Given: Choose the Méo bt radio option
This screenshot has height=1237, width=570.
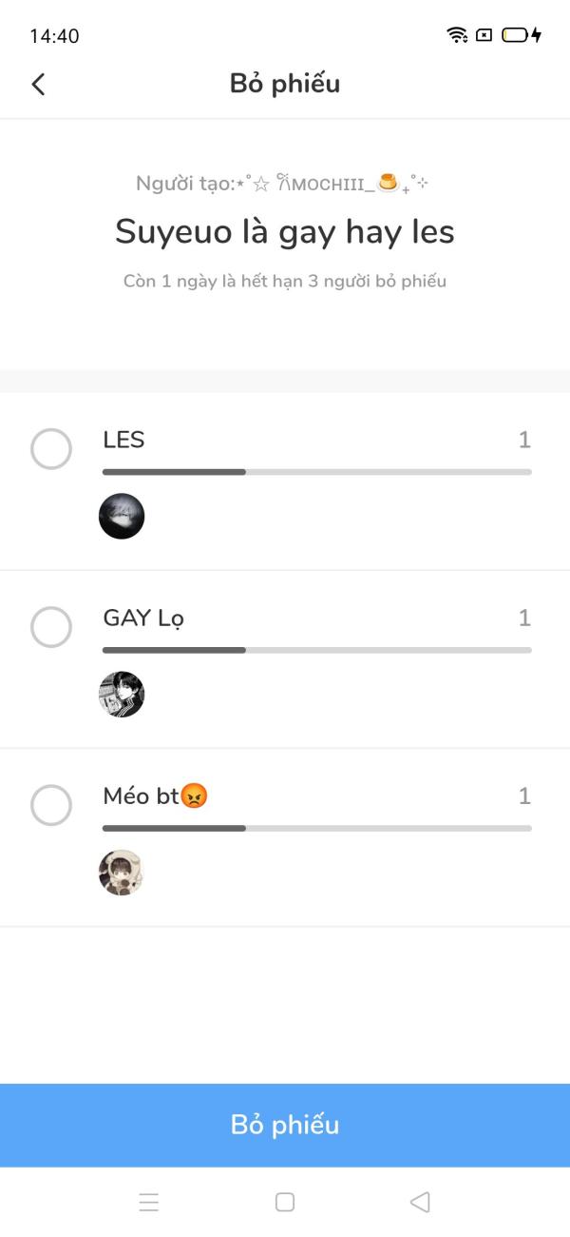Looking at the screenshot, I should coord(51,805).
